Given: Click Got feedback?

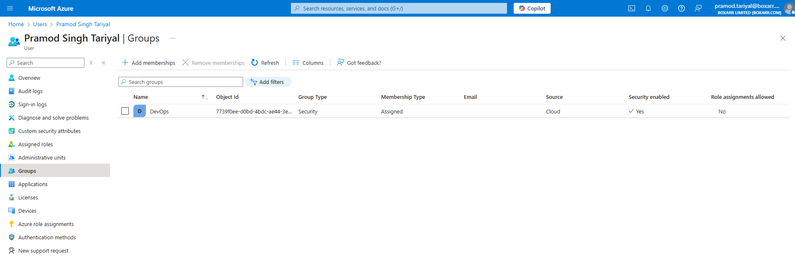Looking at the screenshot, I should (359, 63).
